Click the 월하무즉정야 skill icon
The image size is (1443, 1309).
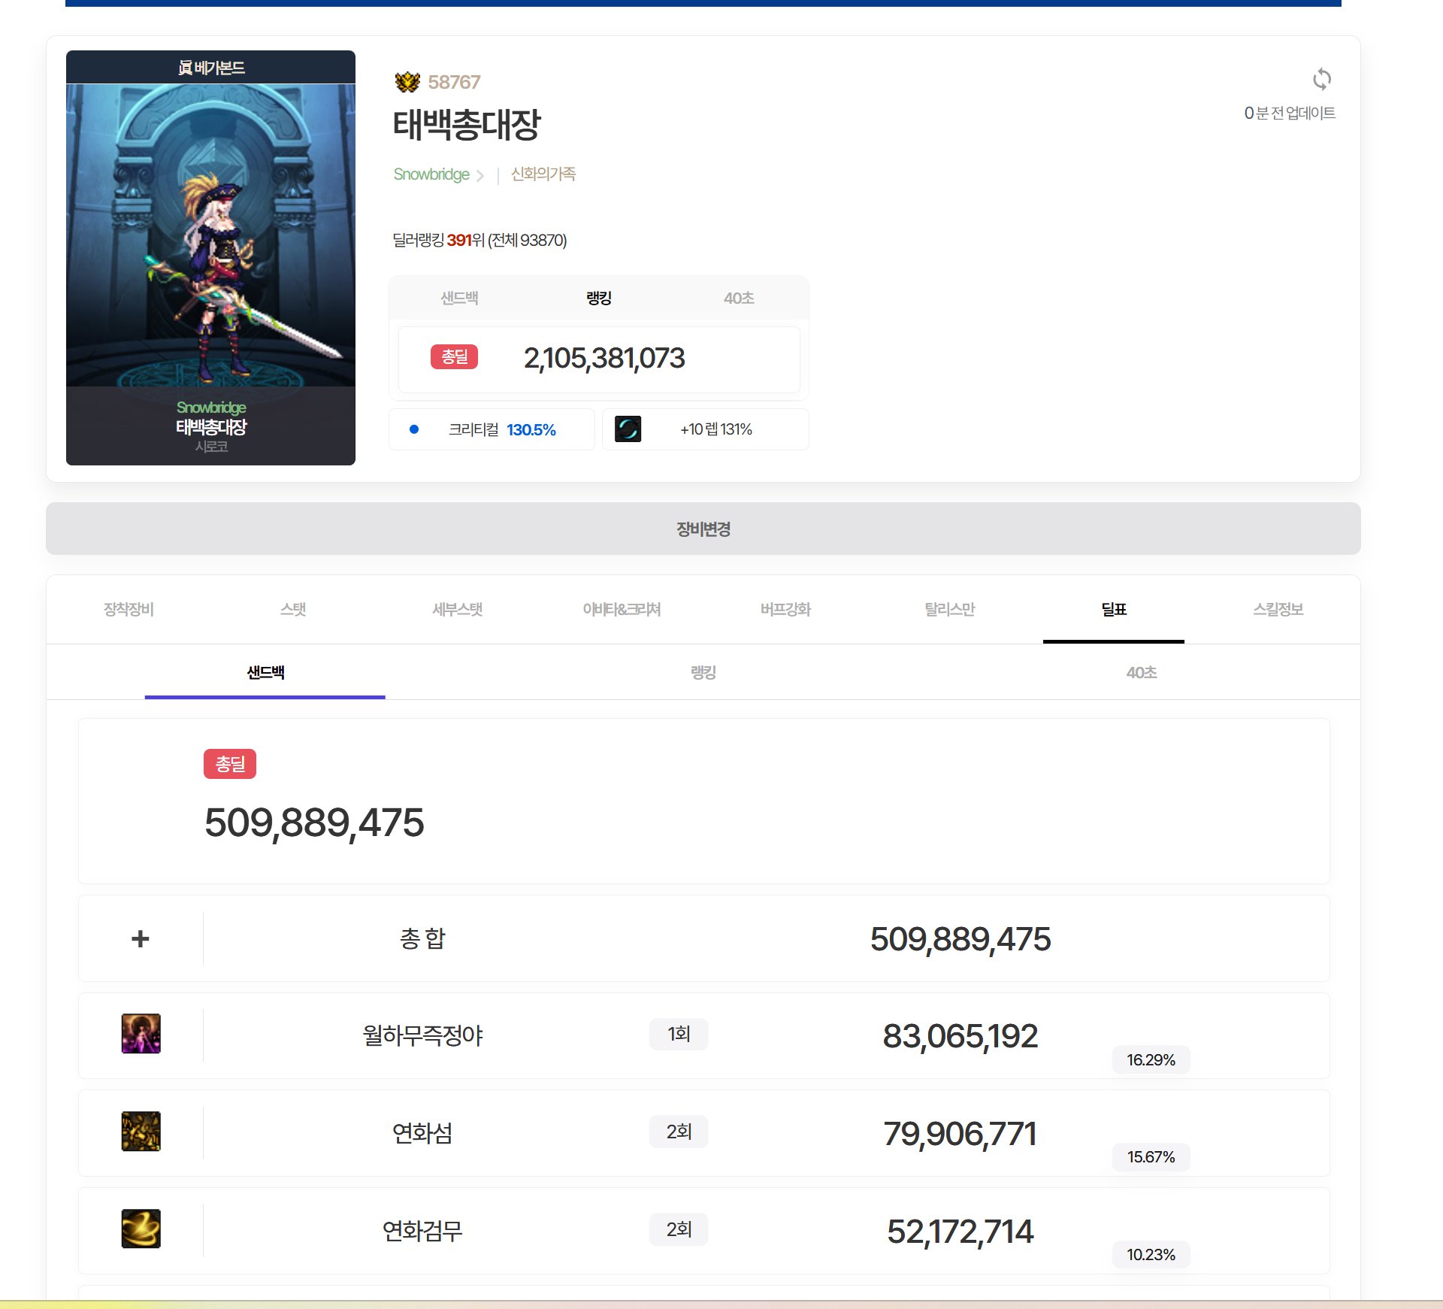(x=141, y=1034)
